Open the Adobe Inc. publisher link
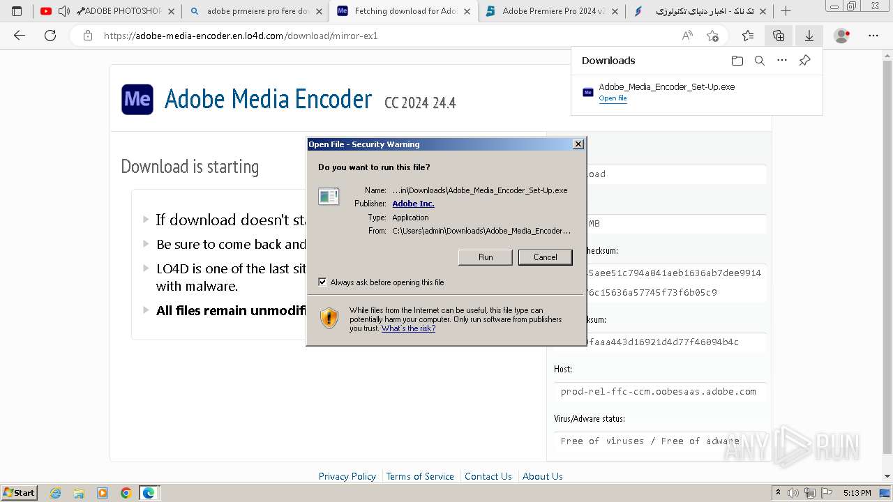 pos(413,204)
